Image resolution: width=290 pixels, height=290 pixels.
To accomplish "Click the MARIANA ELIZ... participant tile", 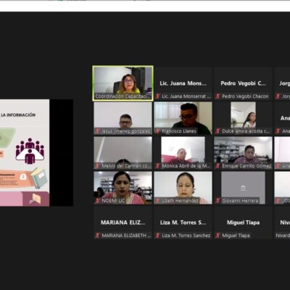I will 123,223.
